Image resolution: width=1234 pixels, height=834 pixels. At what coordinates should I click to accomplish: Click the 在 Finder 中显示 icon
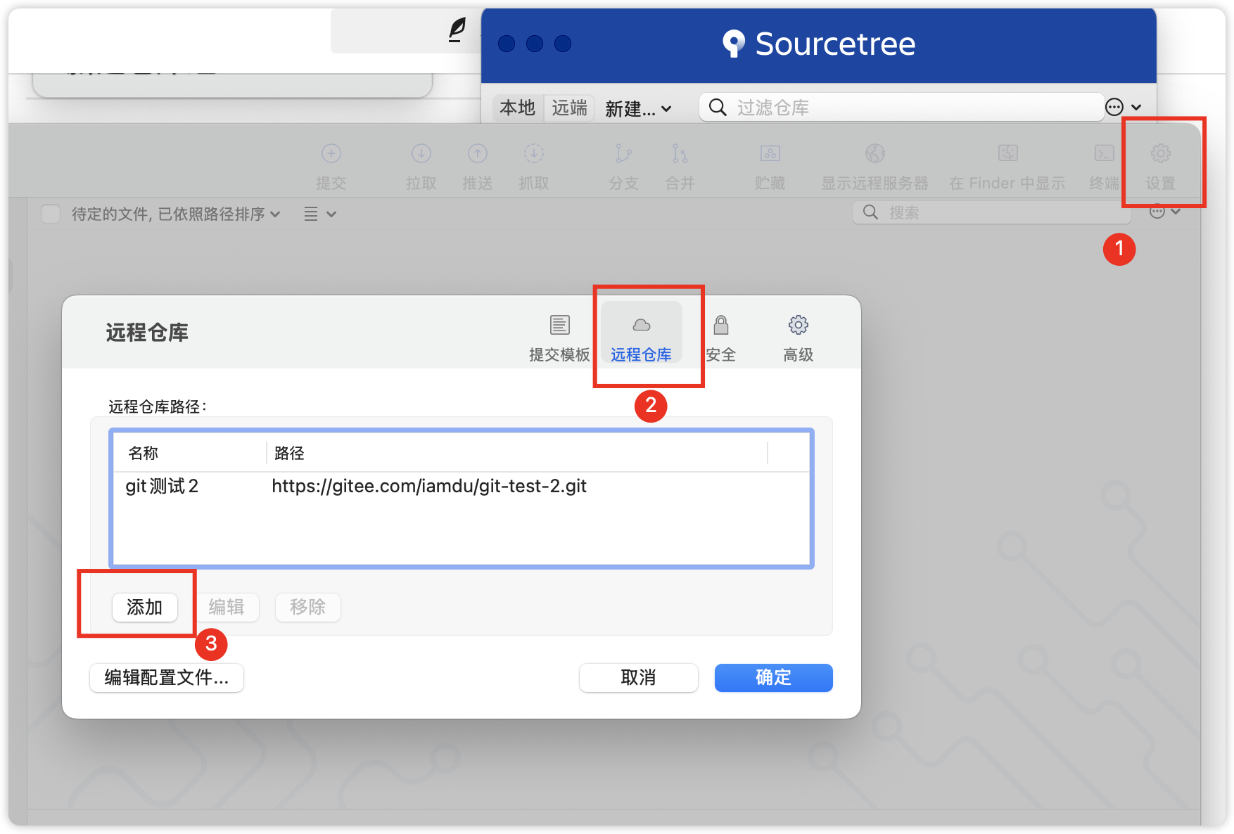pyautogui.click(x=1008, y=153)
